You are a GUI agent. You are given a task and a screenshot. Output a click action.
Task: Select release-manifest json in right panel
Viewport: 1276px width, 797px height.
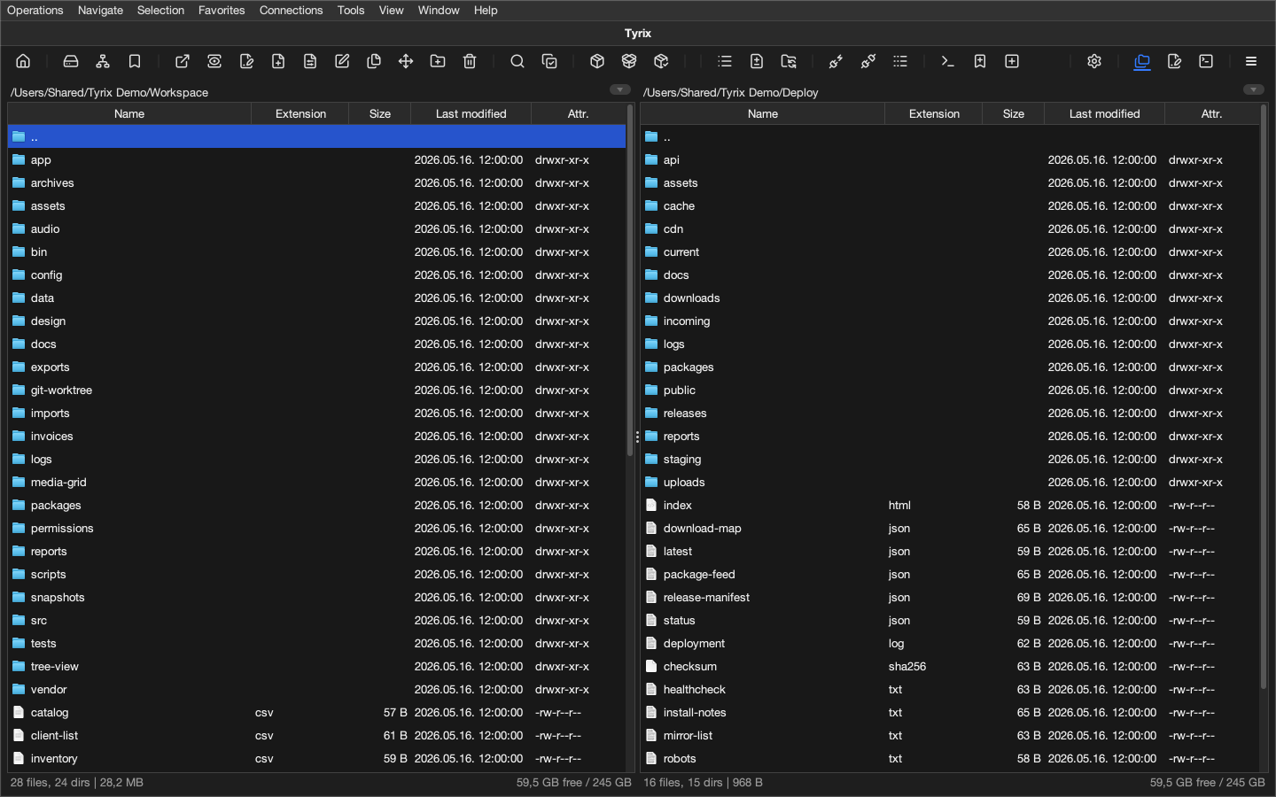[950, 597]
